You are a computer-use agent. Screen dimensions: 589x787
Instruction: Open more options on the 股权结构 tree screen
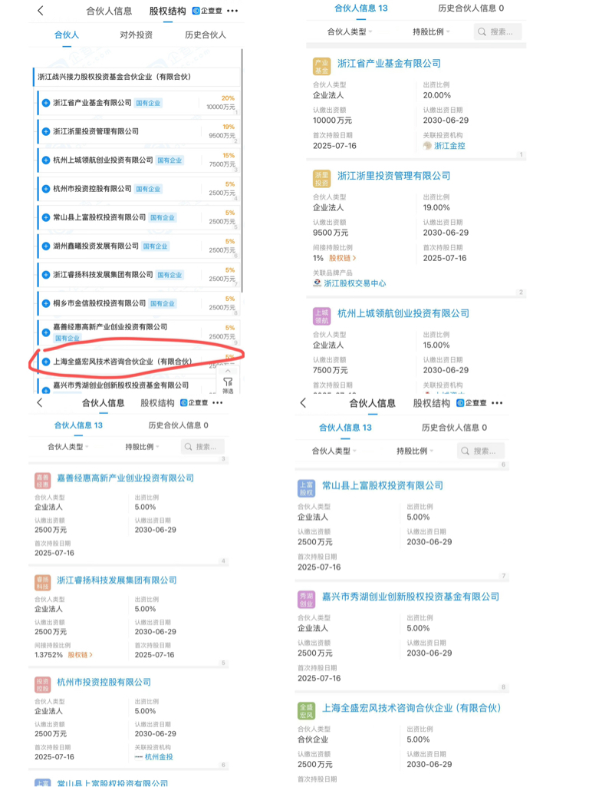pos(232,11)
